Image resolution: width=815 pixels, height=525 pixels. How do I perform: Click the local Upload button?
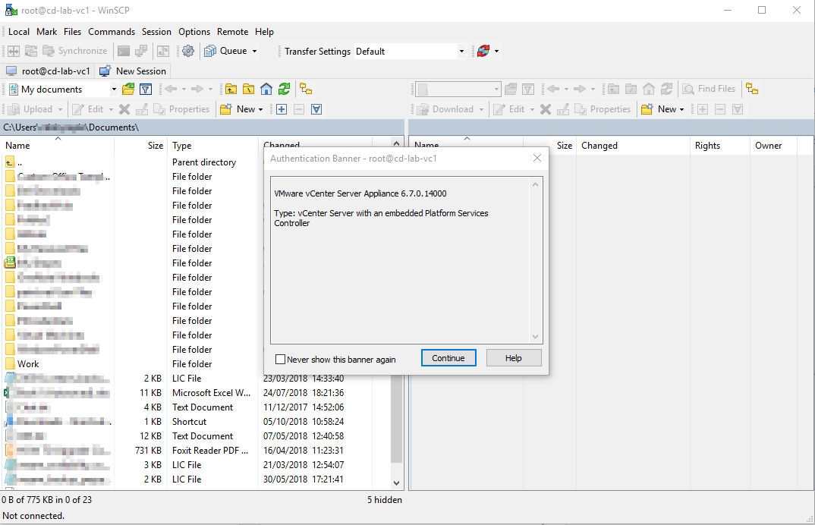[30, 109]
